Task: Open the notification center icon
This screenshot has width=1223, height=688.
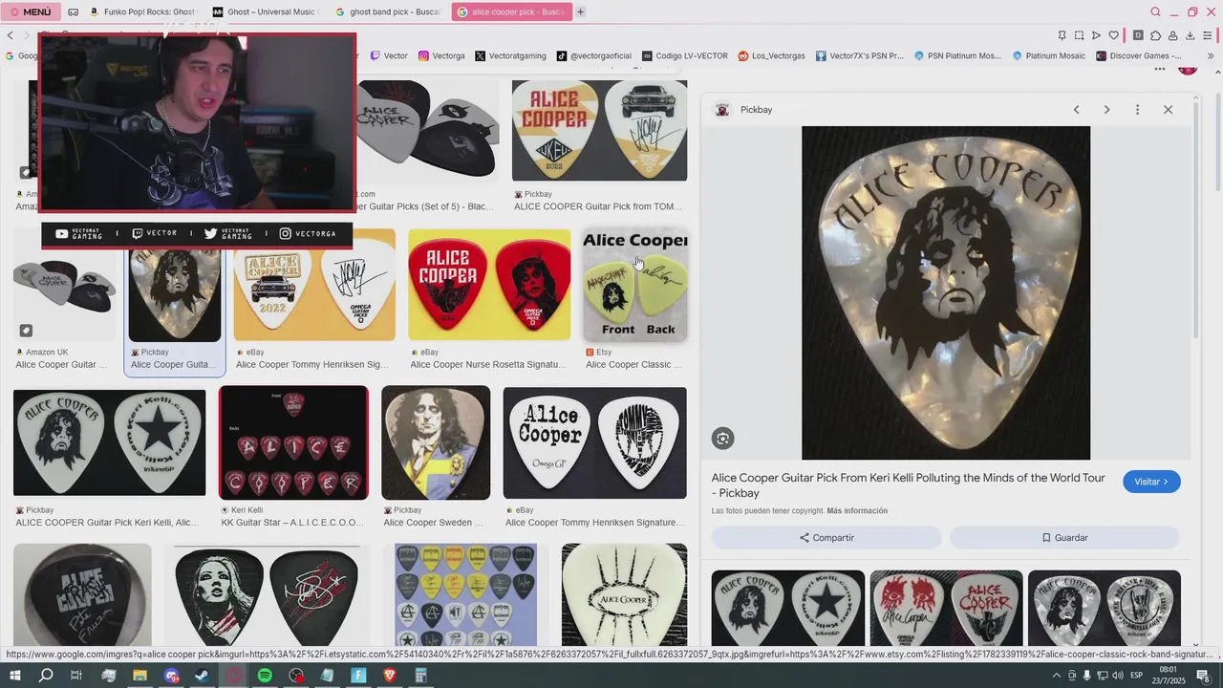Action: coord(1203,676)
